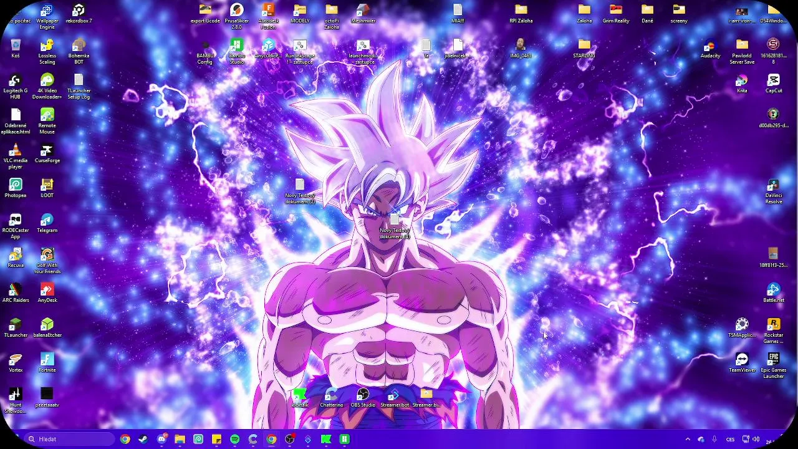
Task: Open AnyDesk desktop shortcut
Action: 47,293
